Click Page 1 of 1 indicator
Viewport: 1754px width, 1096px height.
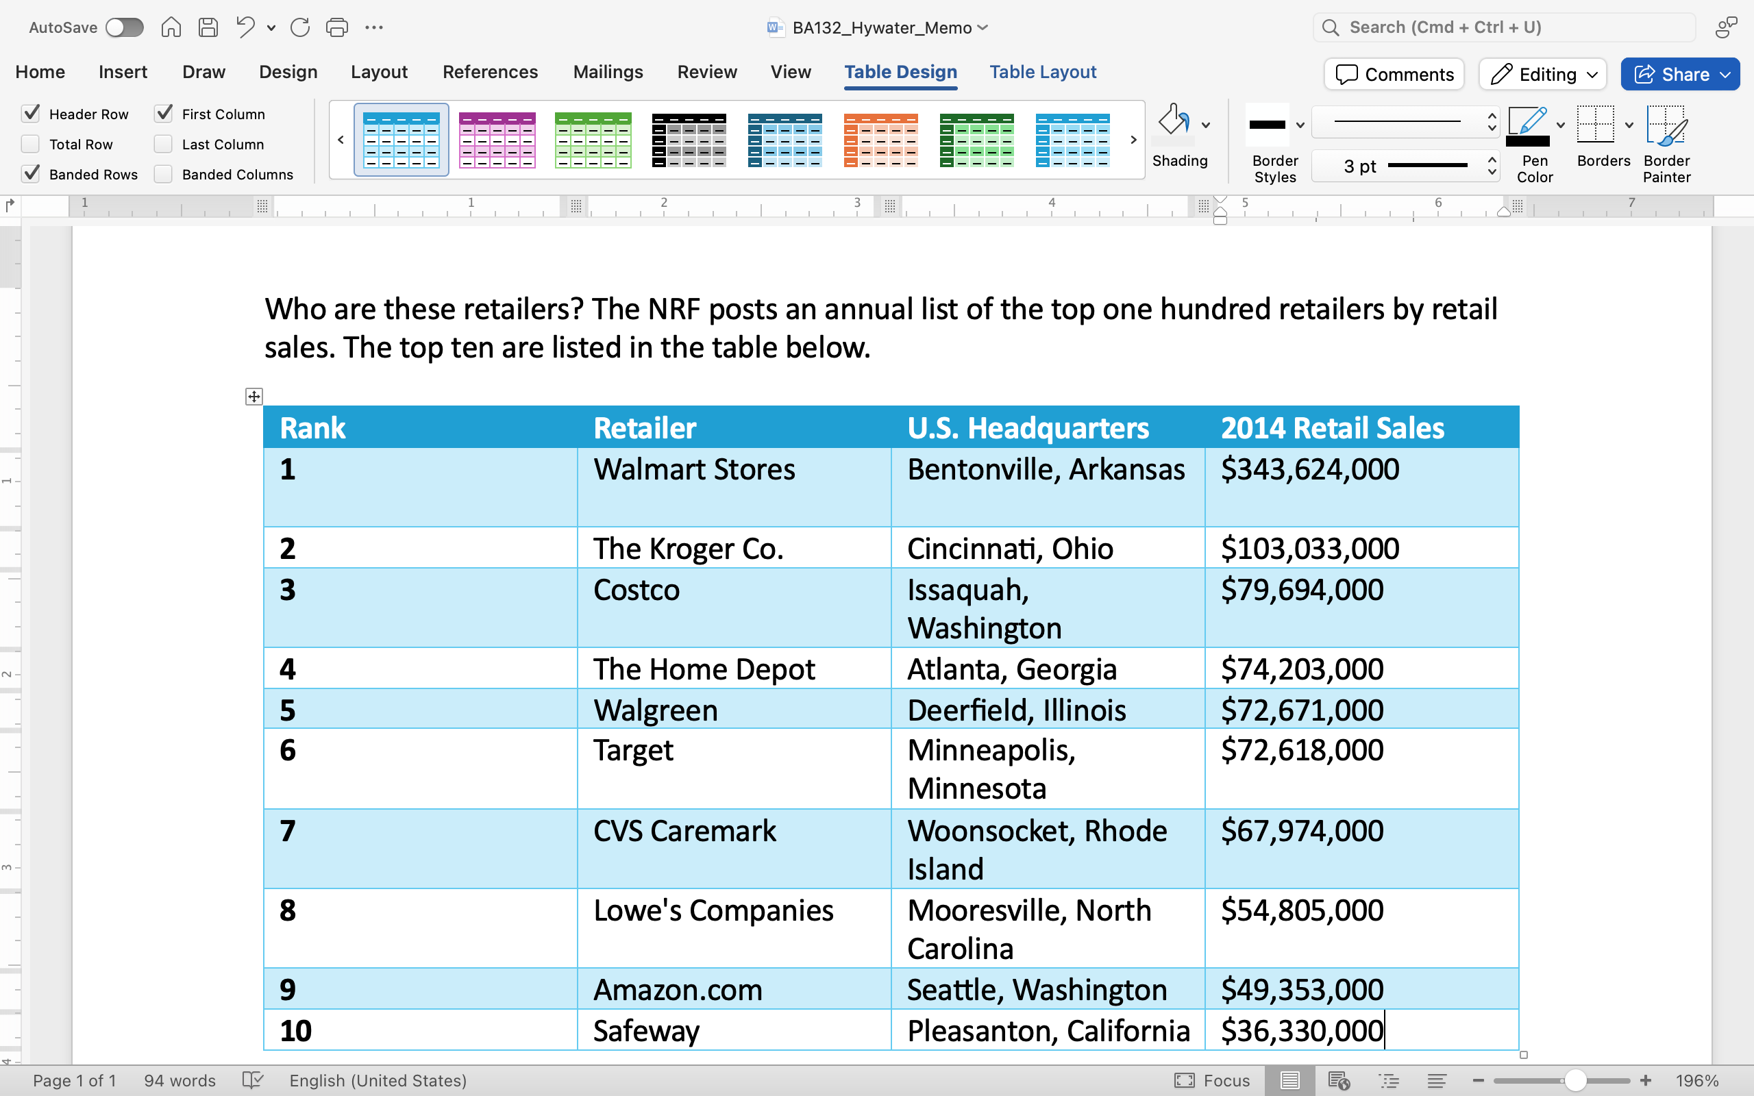point(74,1080)
